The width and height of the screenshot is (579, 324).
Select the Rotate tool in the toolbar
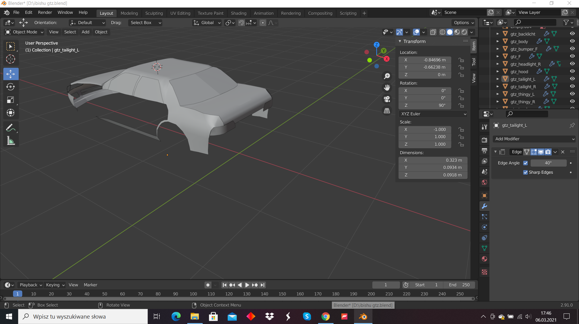[x=11, y=87]
